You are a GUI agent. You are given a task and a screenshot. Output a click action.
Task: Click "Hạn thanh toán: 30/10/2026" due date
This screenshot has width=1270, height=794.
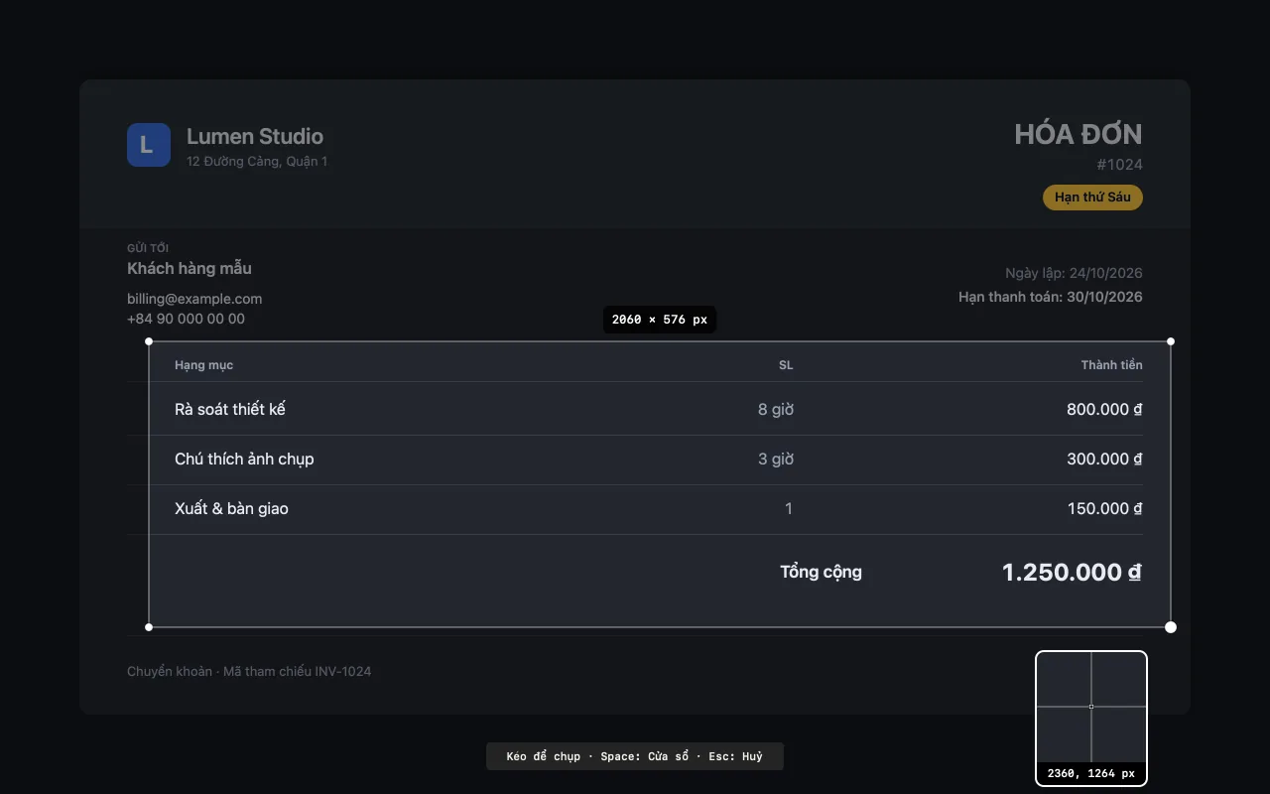coord(1051,297)
